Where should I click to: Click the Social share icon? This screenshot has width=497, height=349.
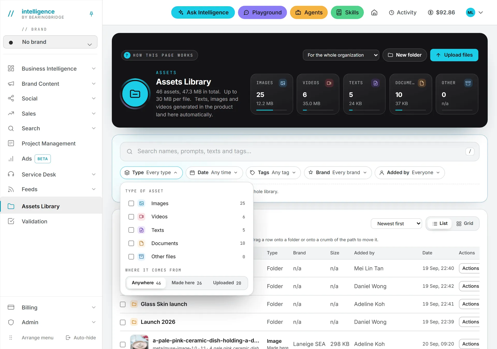(11, 98)
